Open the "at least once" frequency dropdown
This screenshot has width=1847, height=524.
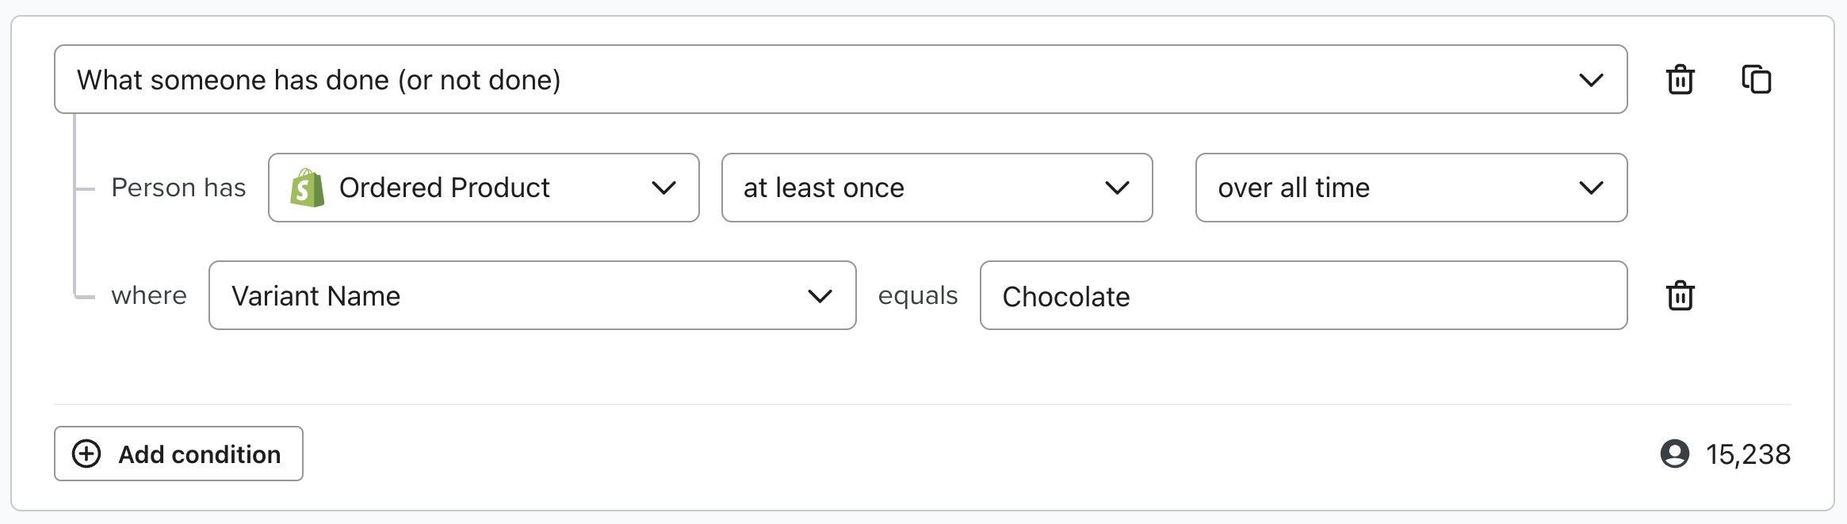(936, 188)
